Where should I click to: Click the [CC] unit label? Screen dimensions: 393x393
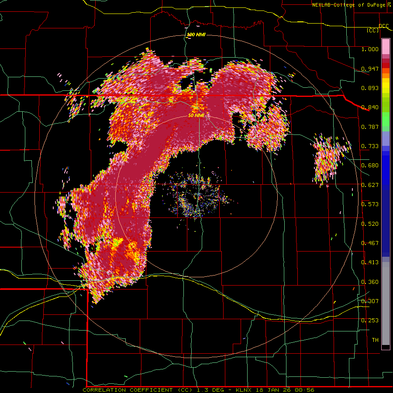tap(373, 30)
